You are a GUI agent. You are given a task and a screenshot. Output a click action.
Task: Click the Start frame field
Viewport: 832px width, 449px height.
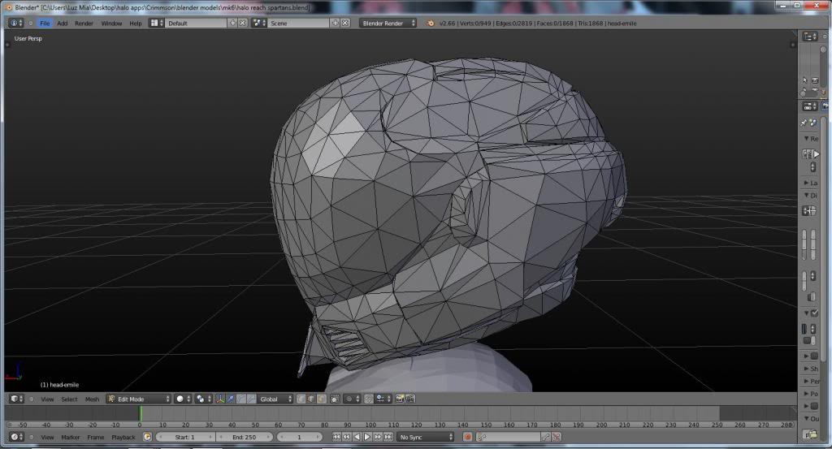(x=185, y=437)
